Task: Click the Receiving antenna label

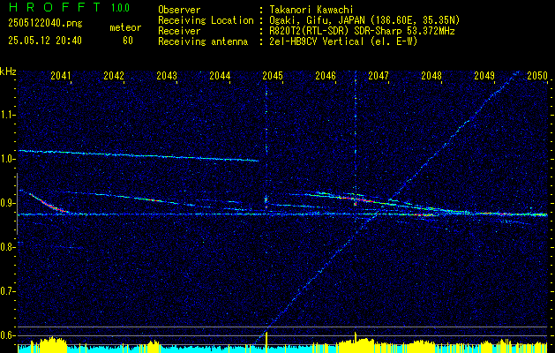Action: point(203,41)
